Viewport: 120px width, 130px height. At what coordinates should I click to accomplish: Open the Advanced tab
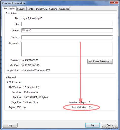(x=64, y=9)
